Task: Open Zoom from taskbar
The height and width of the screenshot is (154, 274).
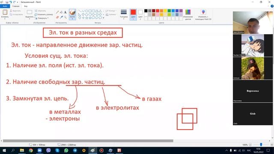Action: click(x=40, y=150)
